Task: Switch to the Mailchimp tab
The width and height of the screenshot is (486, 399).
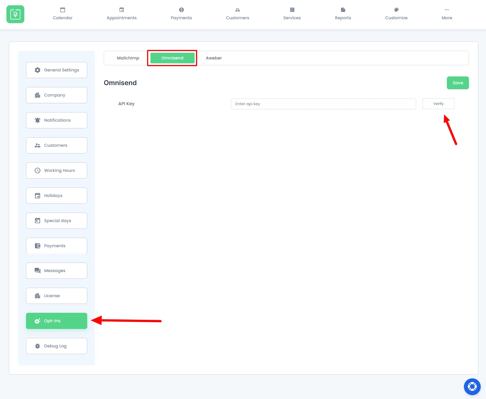Action: [x=128, y=58]
